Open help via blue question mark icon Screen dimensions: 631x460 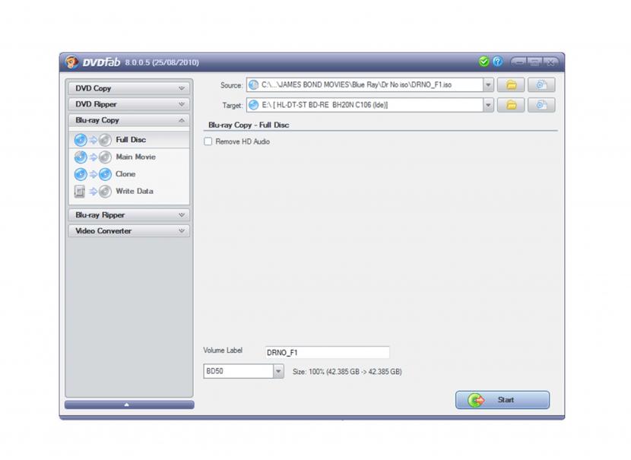(x=497, y=62)
